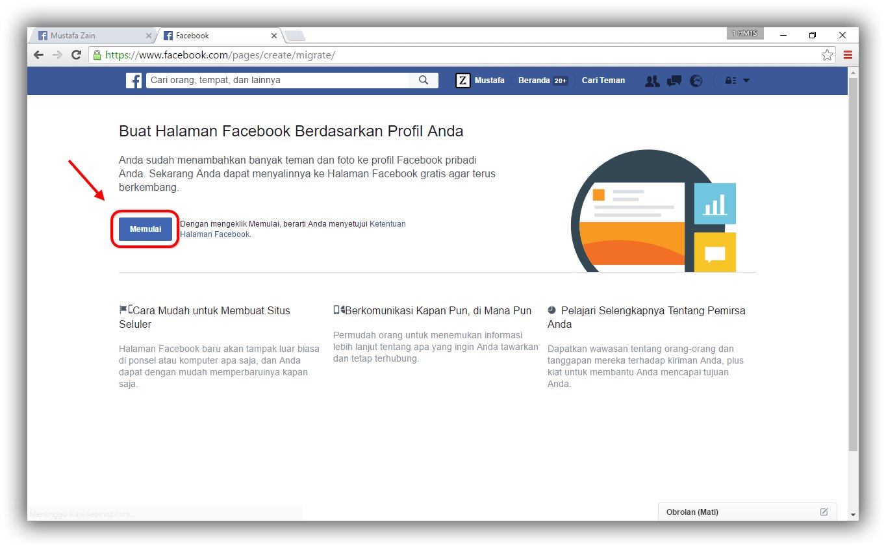Open the Chrome menu icon
Viewport: 886px width, 548px height.
coord(848,55)
